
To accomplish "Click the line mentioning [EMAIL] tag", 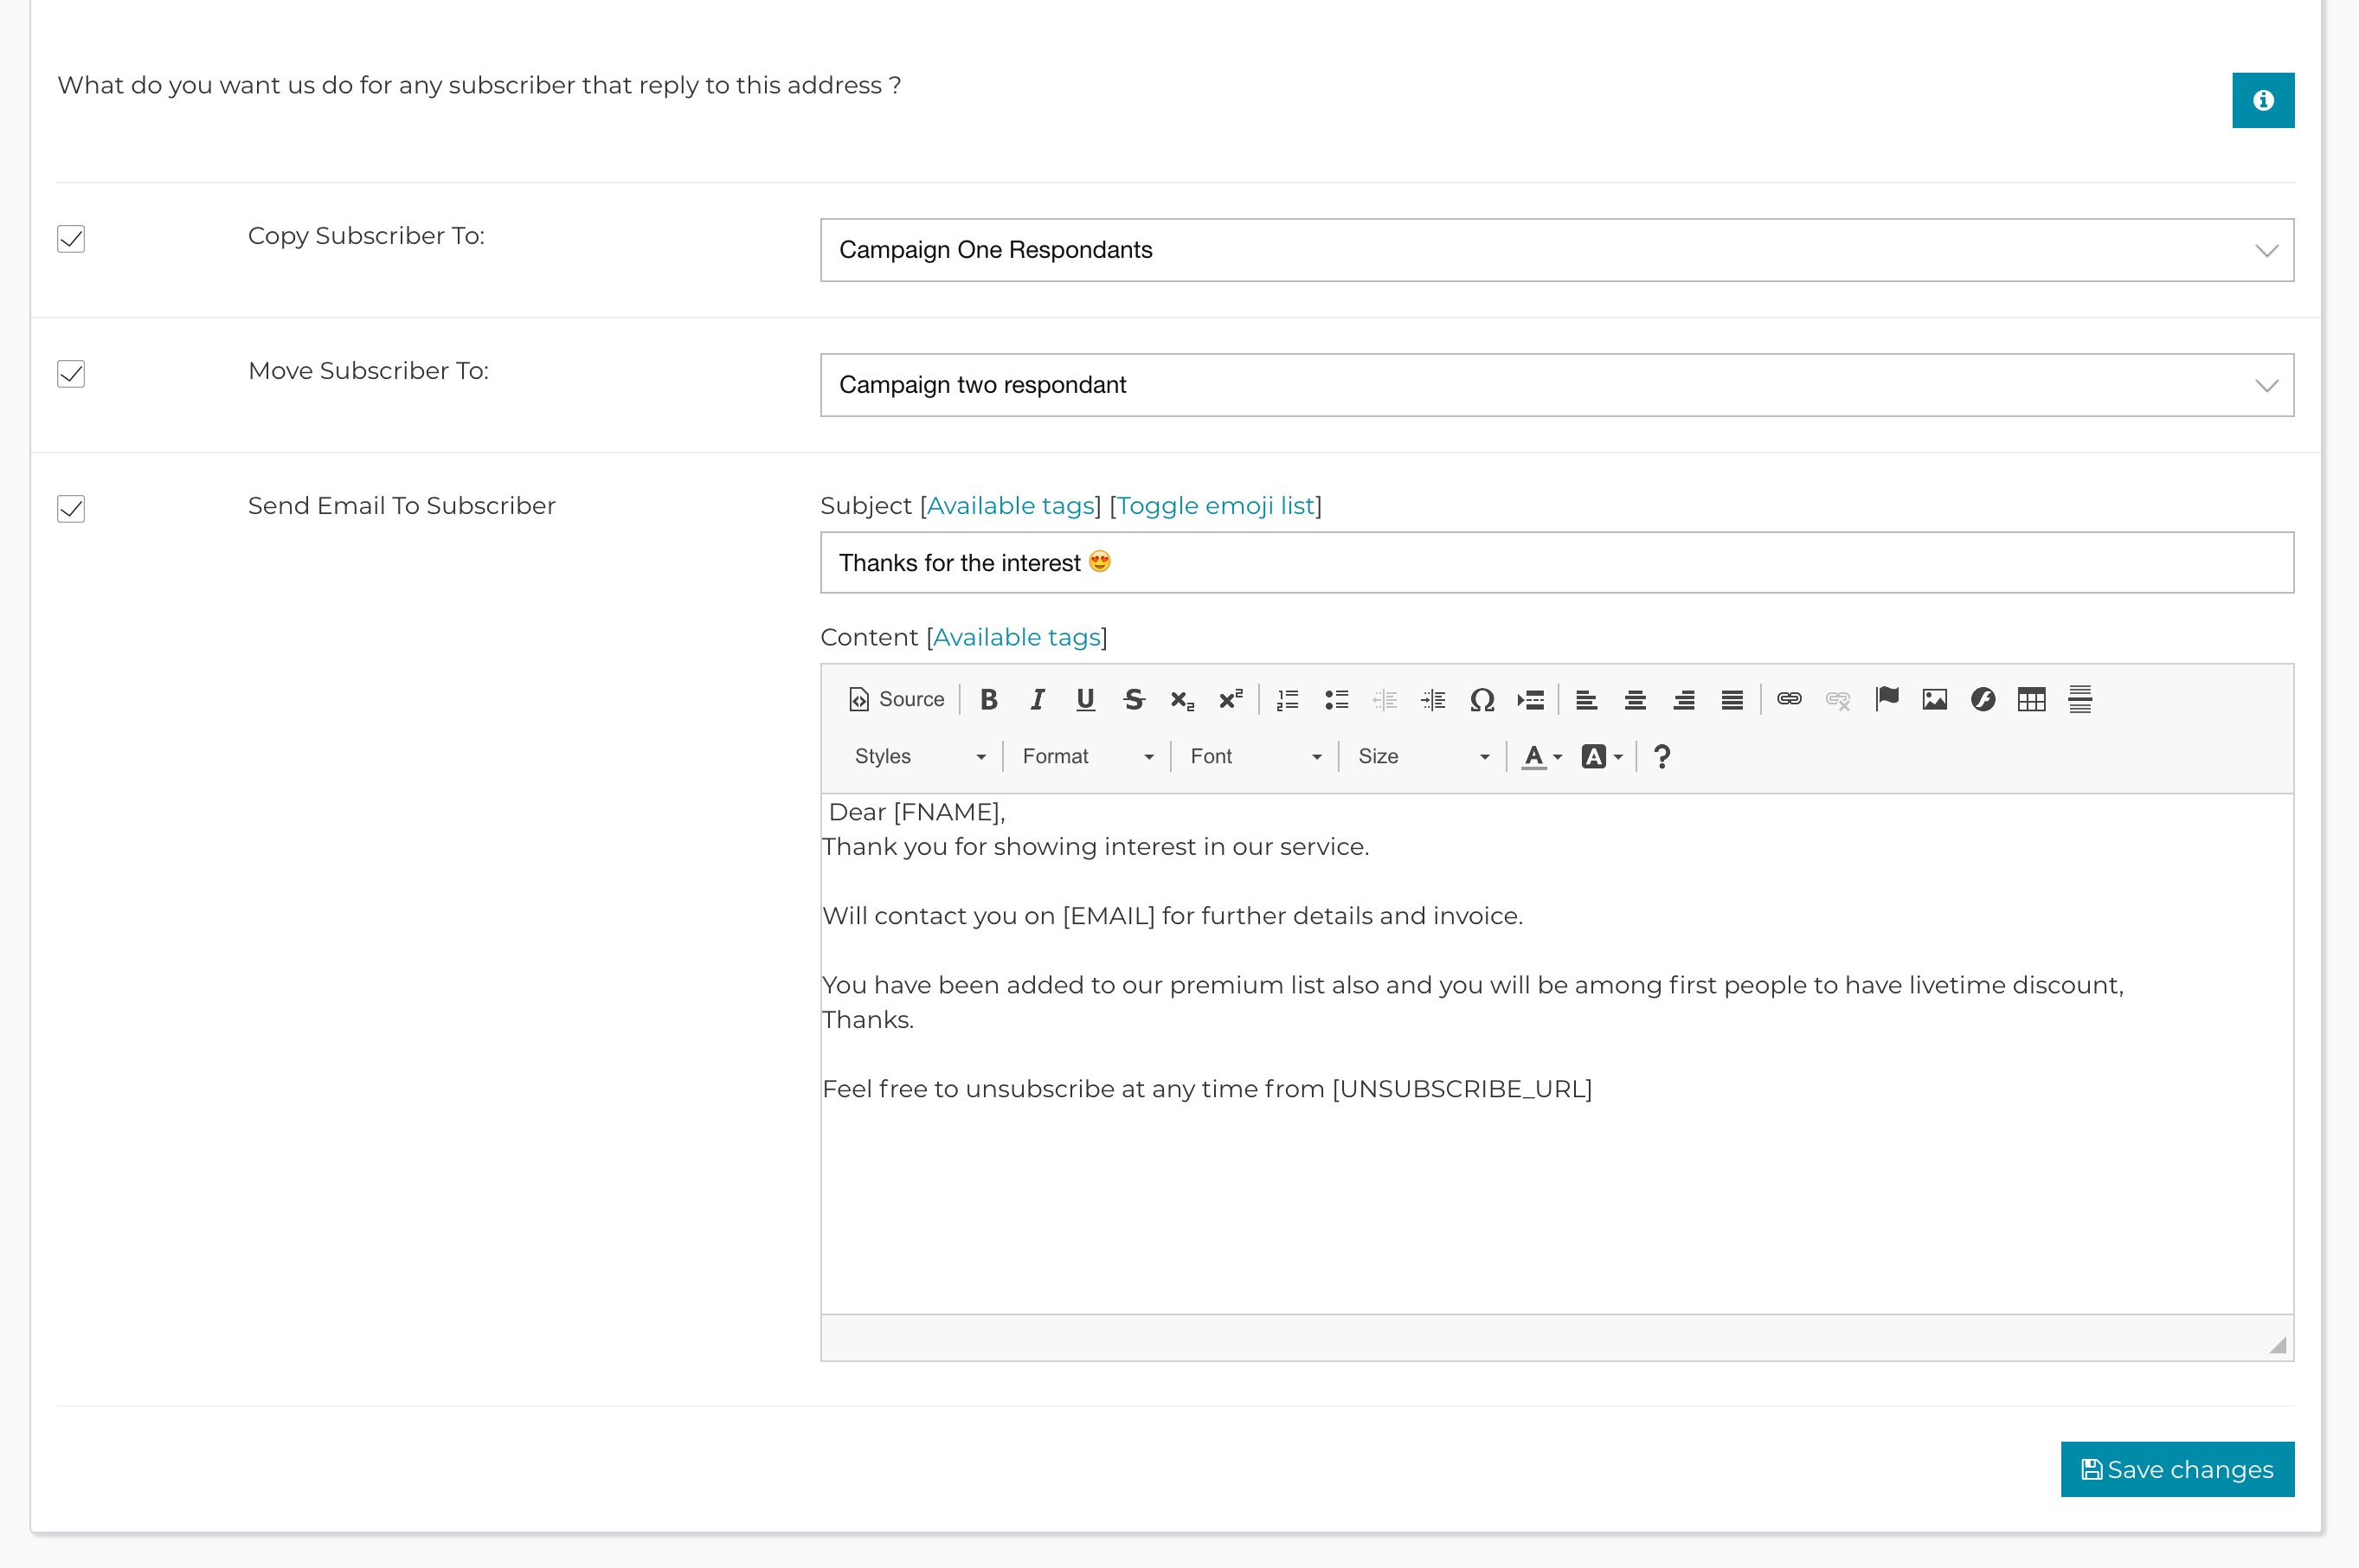I will click(1172, 916).
